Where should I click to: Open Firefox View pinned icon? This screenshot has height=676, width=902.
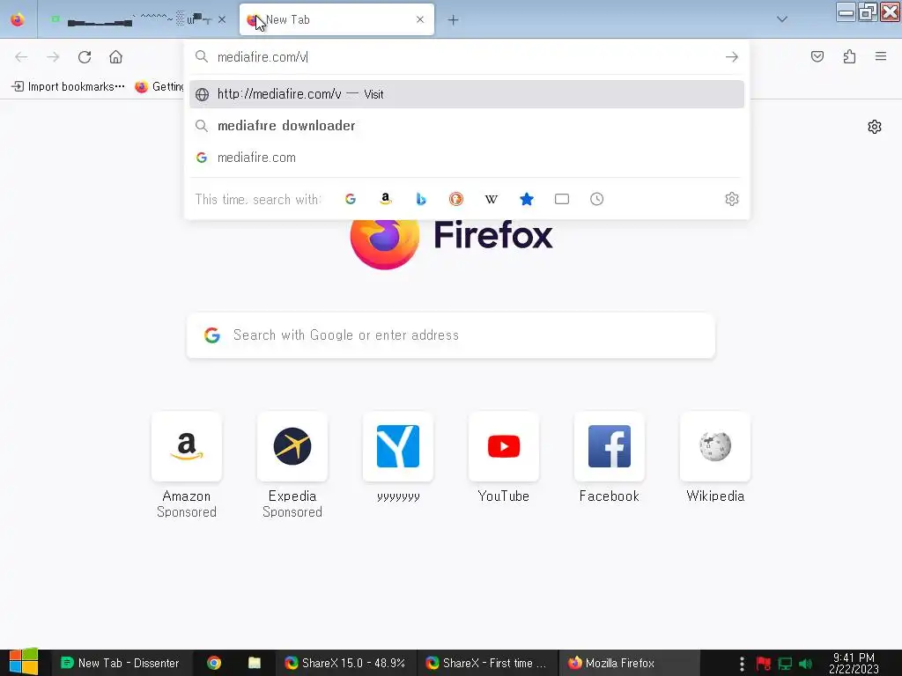18,19
